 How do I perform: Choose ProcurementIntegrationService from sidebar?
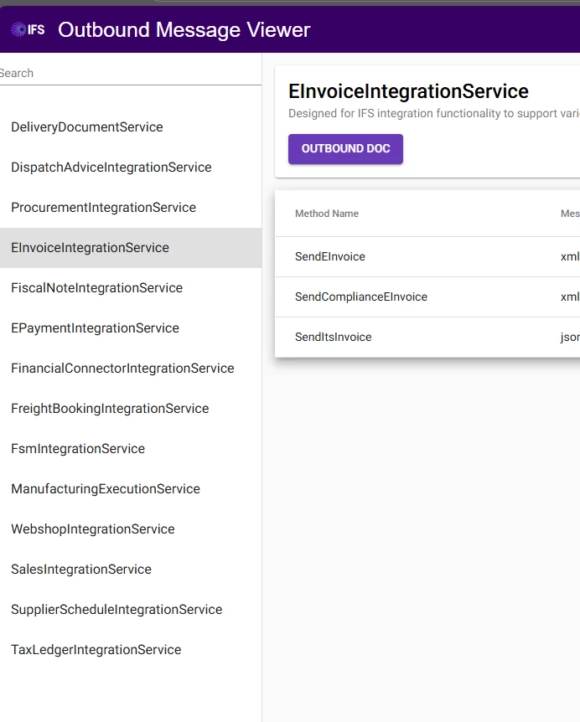[131, 208]
